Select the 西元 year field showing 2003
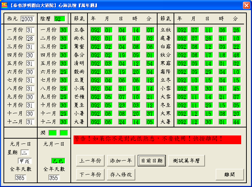This screenshot has height=187, width=252. click(x=28, y=19)
